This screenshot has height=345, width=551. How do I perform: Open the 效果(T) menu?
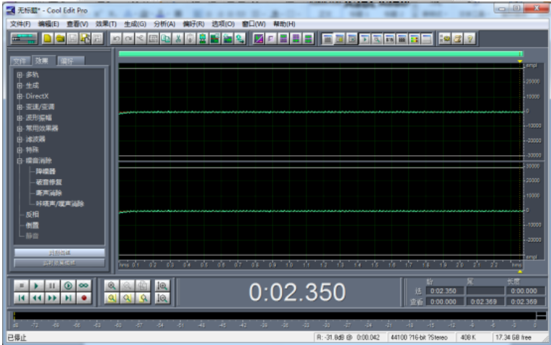106,24
